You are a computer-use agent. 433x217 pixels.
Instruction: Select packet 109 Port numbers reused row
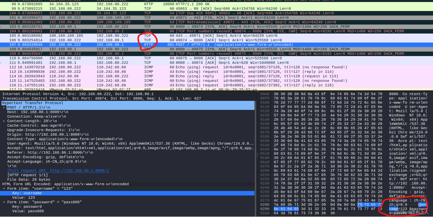pyautogui.click(x=216, y=54)
